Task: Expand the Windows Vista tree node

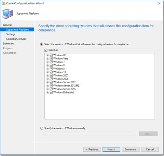Action: coord(48,59)
